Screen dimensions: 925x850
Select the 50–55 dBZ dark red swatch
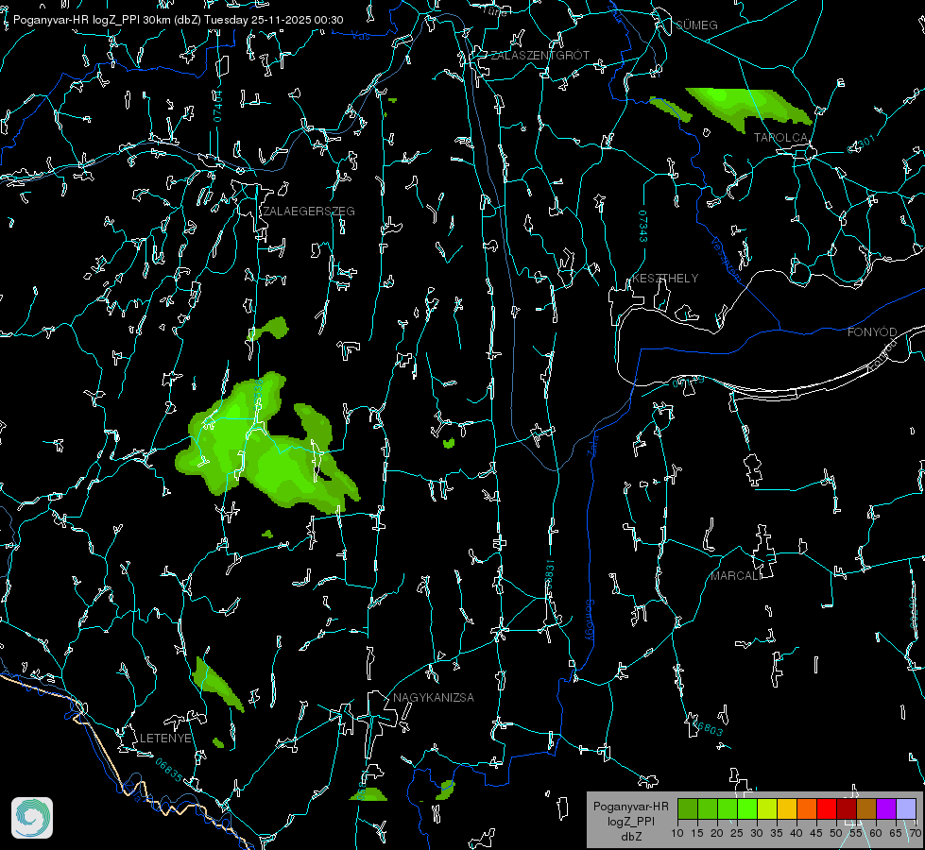click(x=847, y=808)
